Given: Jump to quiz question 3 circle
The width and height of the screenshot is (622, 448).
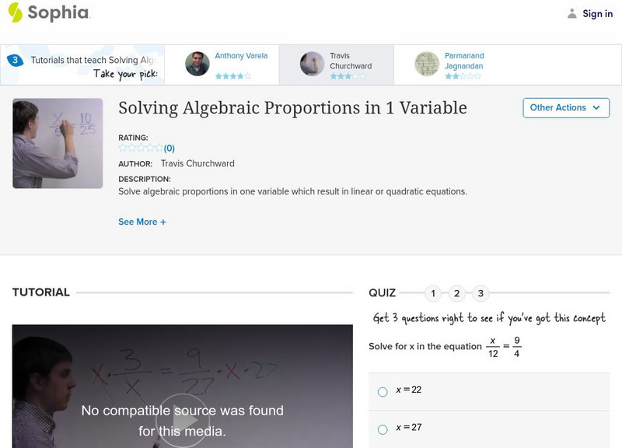Looking at the screenshot, I should click(479, 293).
